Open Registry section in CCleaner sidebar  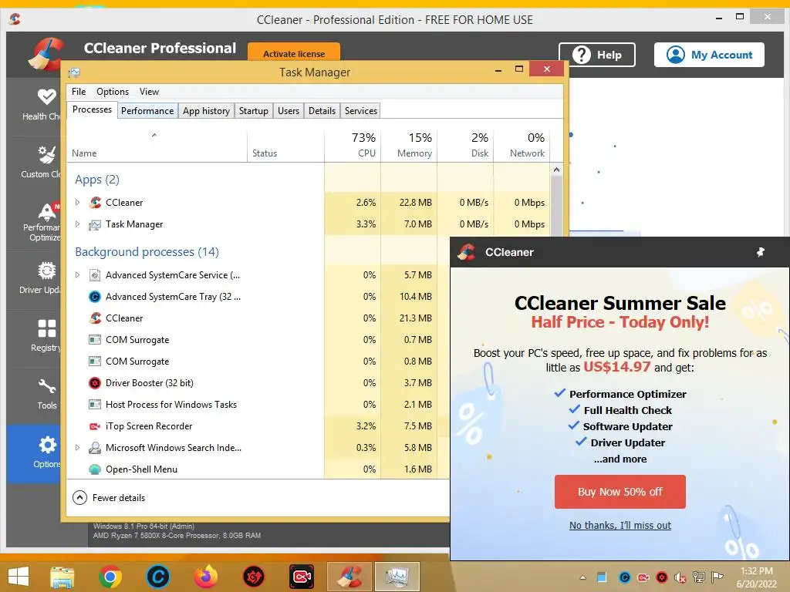point(34,336)
